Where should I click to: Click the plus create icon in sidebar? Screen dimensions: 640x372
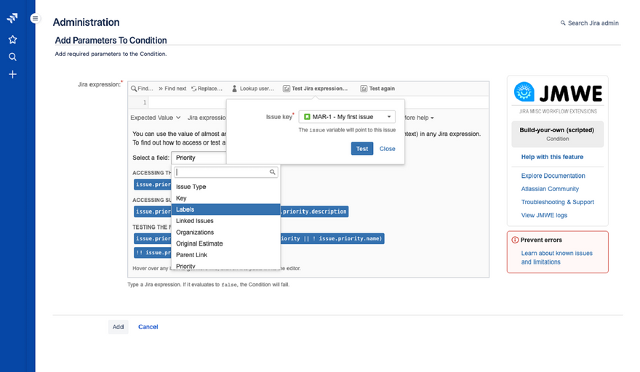point(12,74)
